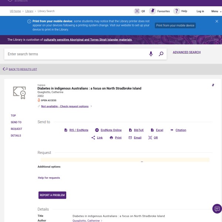Open Advanced Search link
This screenshot has height=222, width=222.
(x=186, y=52)
